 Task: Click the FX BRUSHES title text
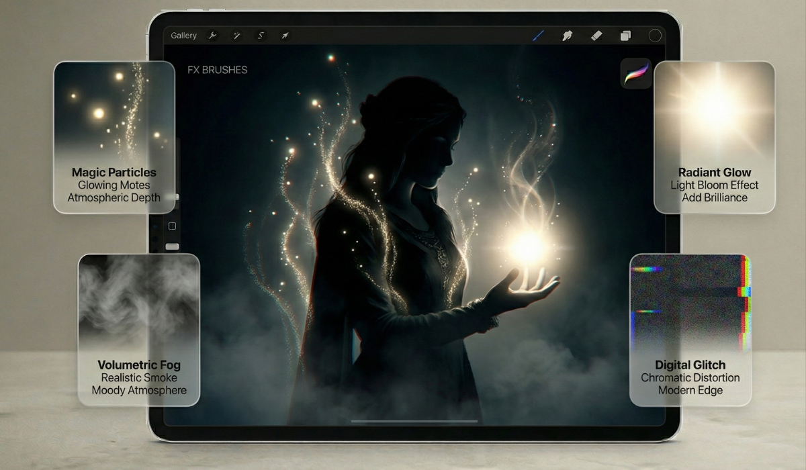tap(217, 70)
